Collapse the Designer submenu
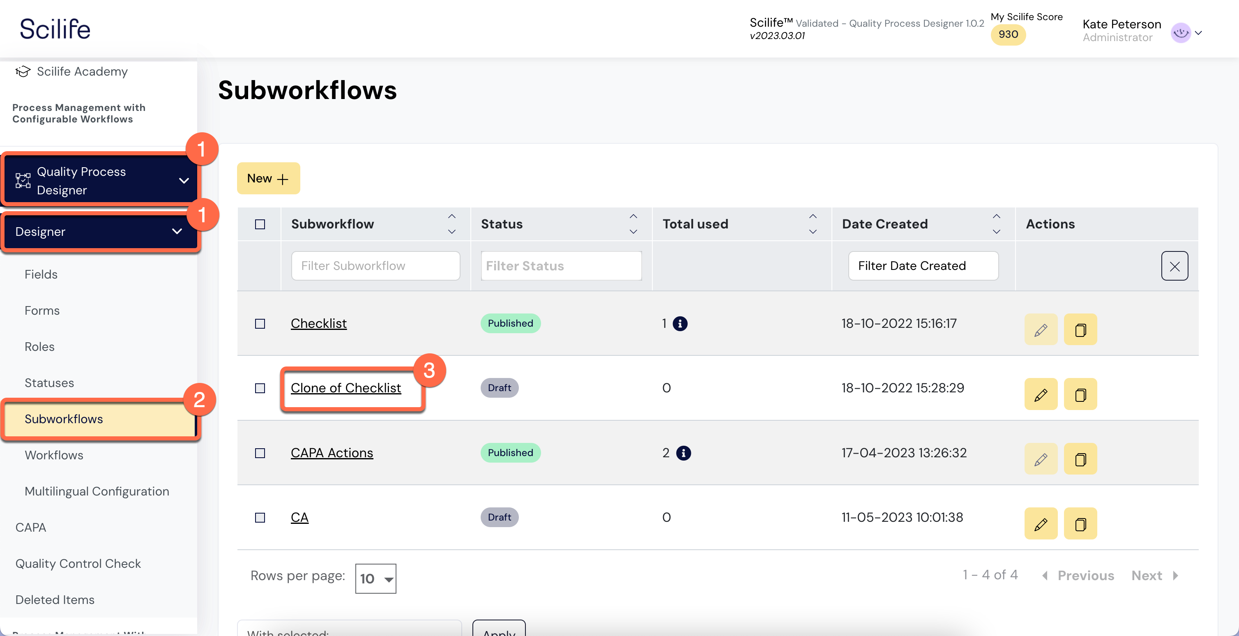This screenshot has width=1239, height=636. pyautogui.click(x=177, y=231)
